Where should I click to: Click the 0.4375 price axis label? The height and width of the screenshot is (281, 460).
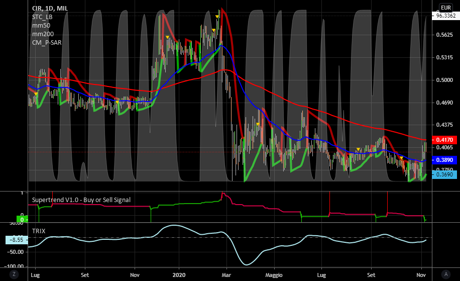[444, 125]
